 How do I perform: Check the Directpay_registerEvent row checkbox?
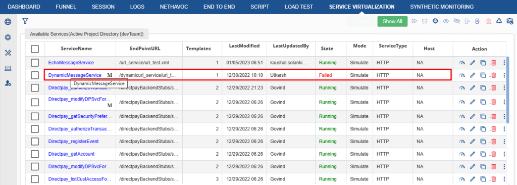35,142
